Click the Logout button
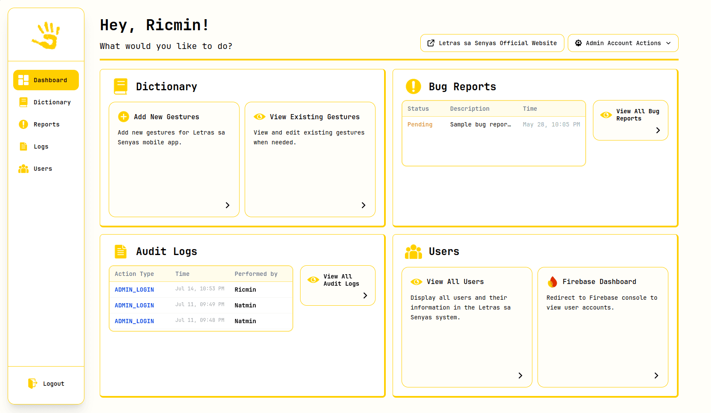 [46, 384]
